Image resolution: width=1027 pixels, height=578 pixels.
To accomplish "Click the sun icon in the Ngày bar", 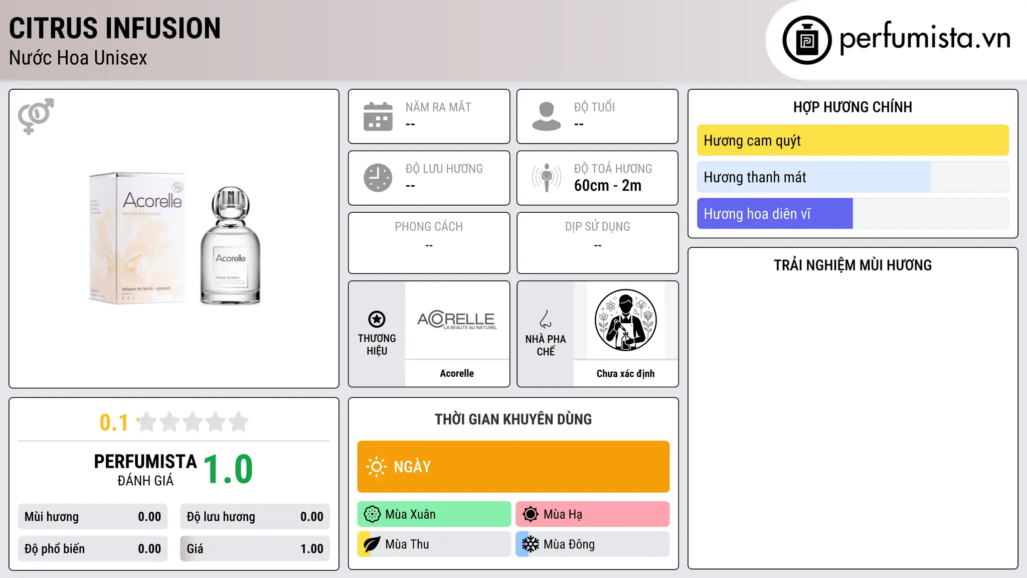I will [376, 467].
